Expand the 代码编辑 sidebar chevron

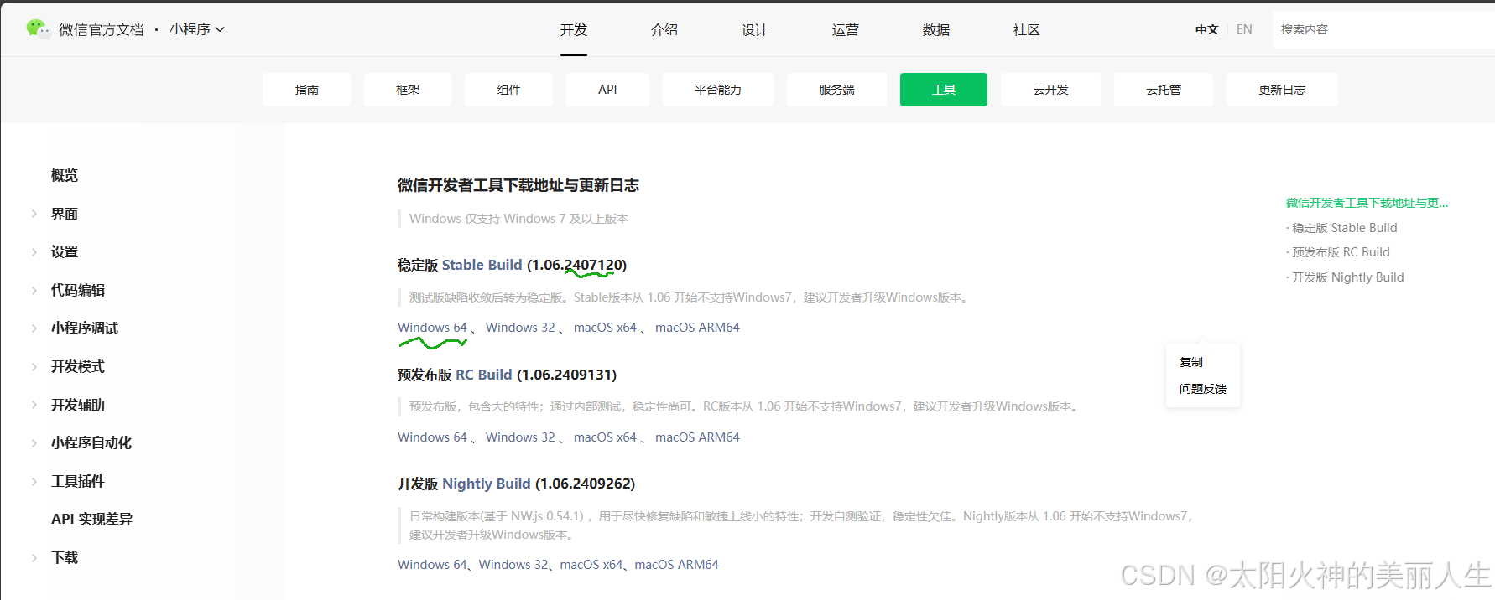point(34,290)
